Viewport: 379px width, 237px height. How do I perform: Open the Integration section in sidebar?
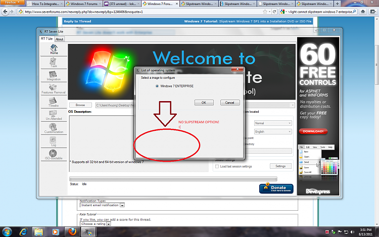pyautogui.click(x=54, y=76)
